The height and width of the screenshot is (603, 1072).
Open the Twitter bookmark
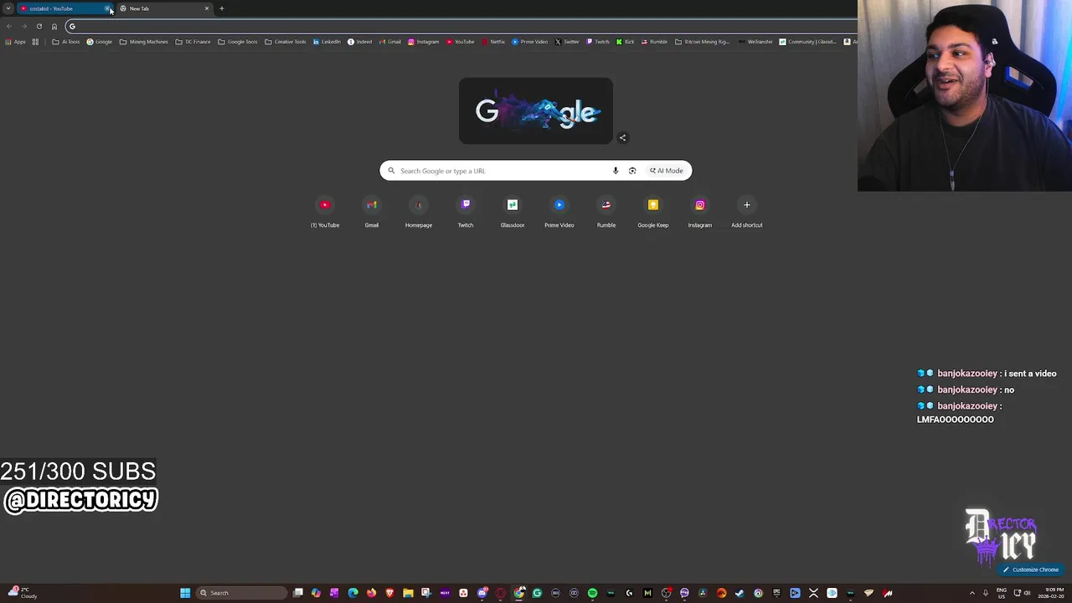tap(567, 42)
